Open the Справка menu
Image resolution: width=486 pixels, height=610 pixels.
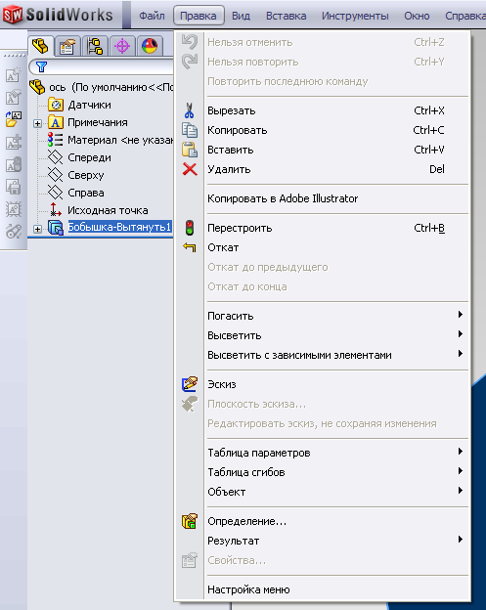click(464, 16)
